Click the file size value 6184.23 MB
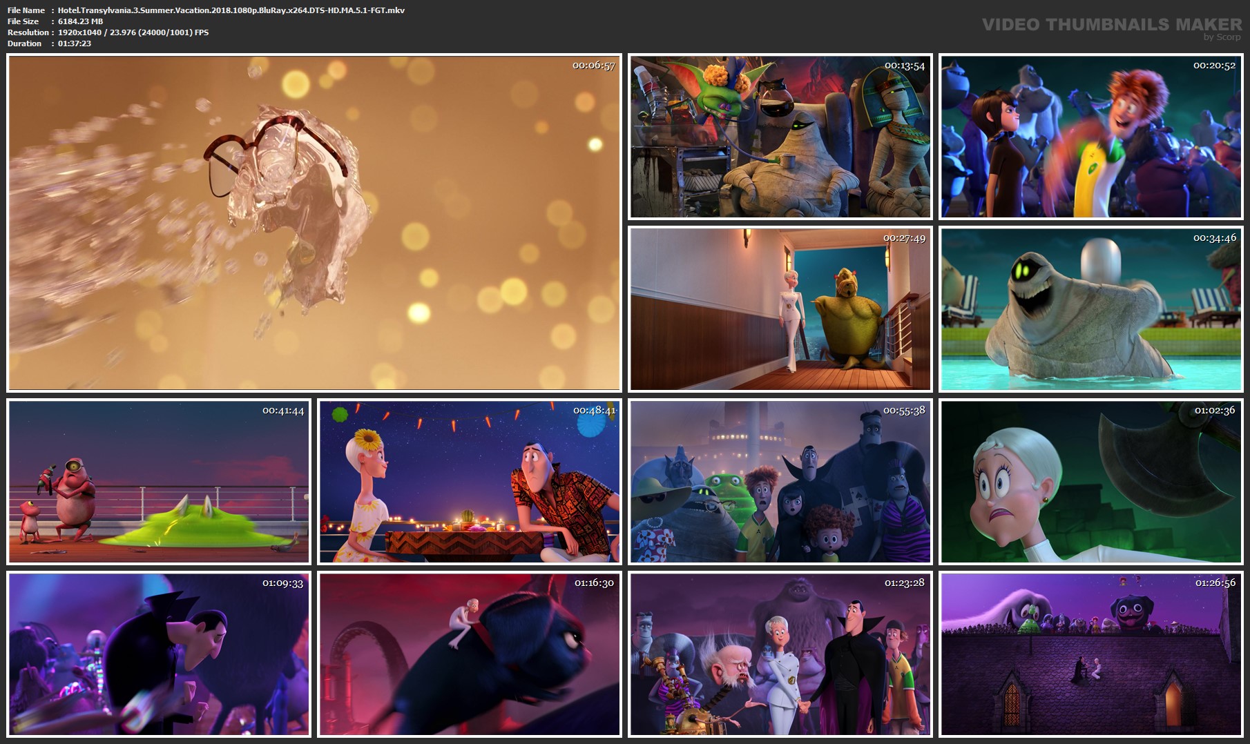This screenshot has height=744, width=1250. [x=81, y=21]
